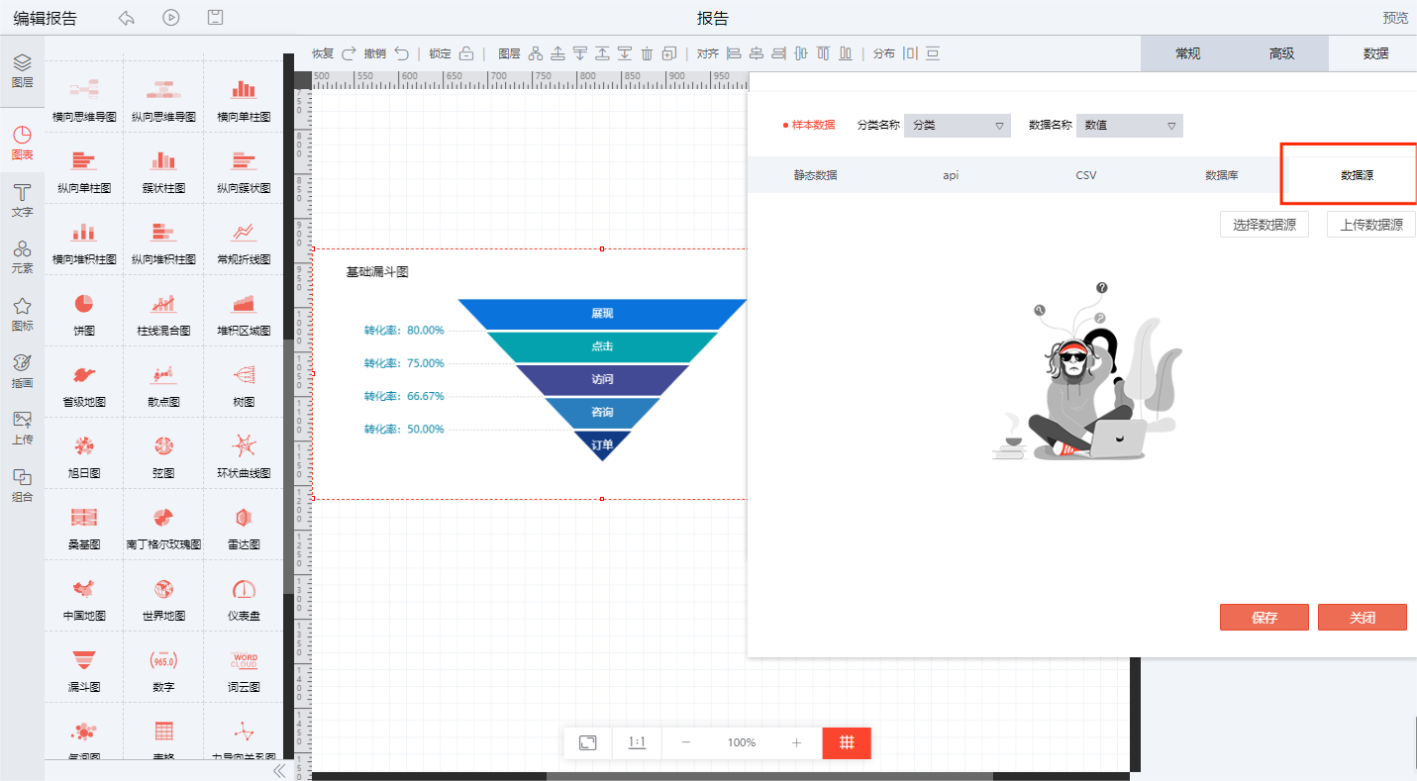Image resolution: width=1417 pixels, height=781 pixels.
Task: Switch to the 数据 properties tab
Action: coord(1375,53)
